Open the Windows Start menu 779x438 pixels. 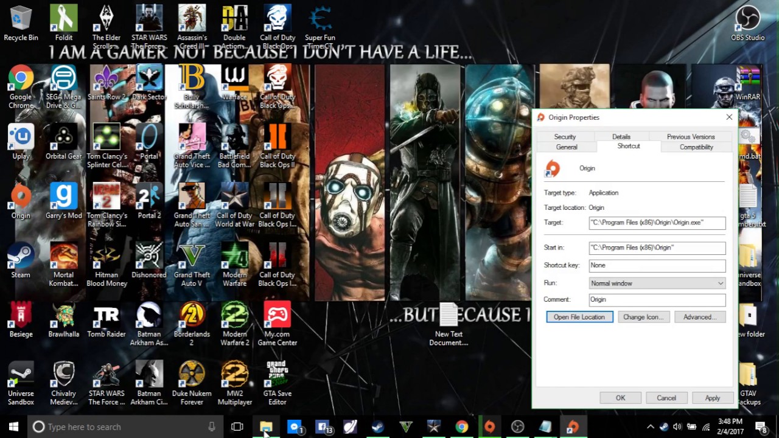click(13, 427)
